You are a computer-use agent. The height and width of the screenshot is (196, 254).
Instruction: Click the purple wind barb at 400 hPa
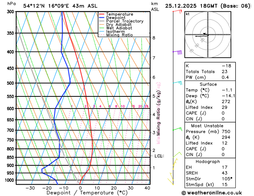pos(177,52)
